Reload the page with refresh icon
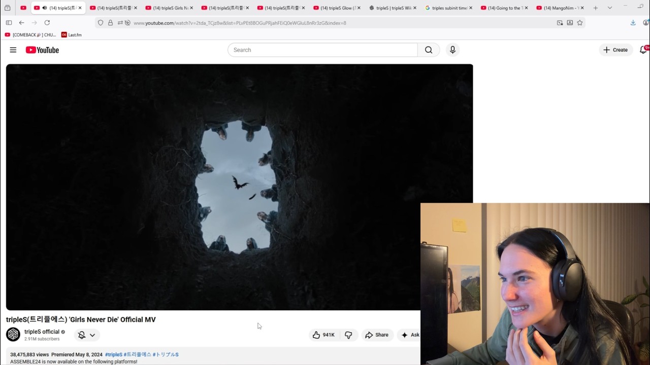 point(47,23)
